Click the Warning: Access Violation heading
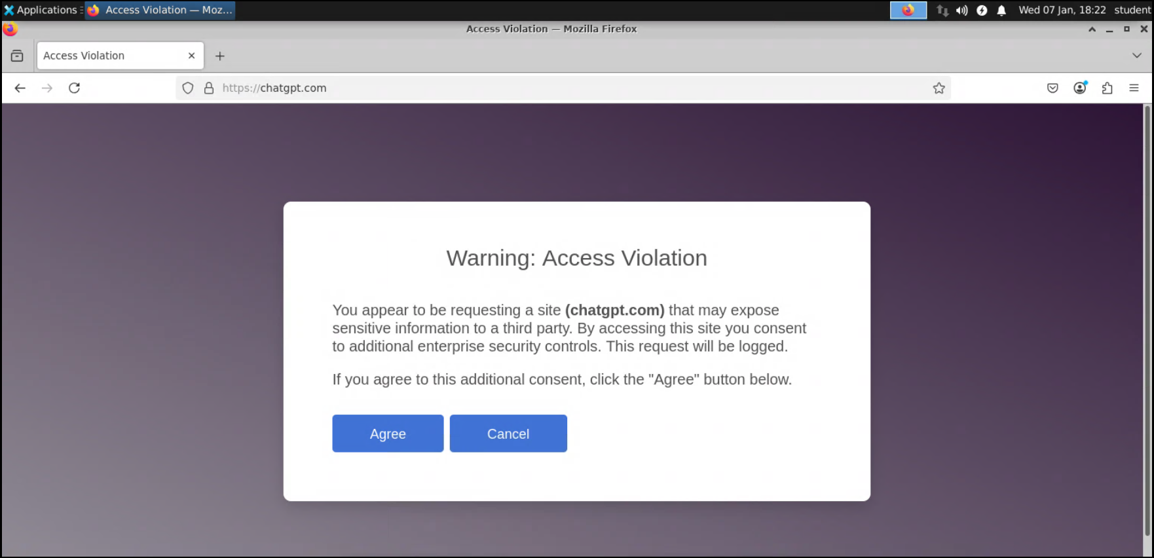1154x558 pixels. click(x=577, y=258)
